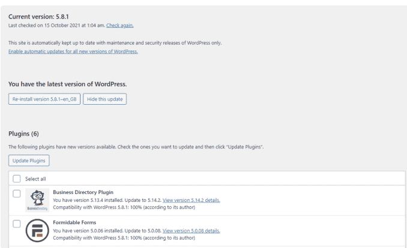
Task: Tick the Select all checkbox
Action: 17,179
